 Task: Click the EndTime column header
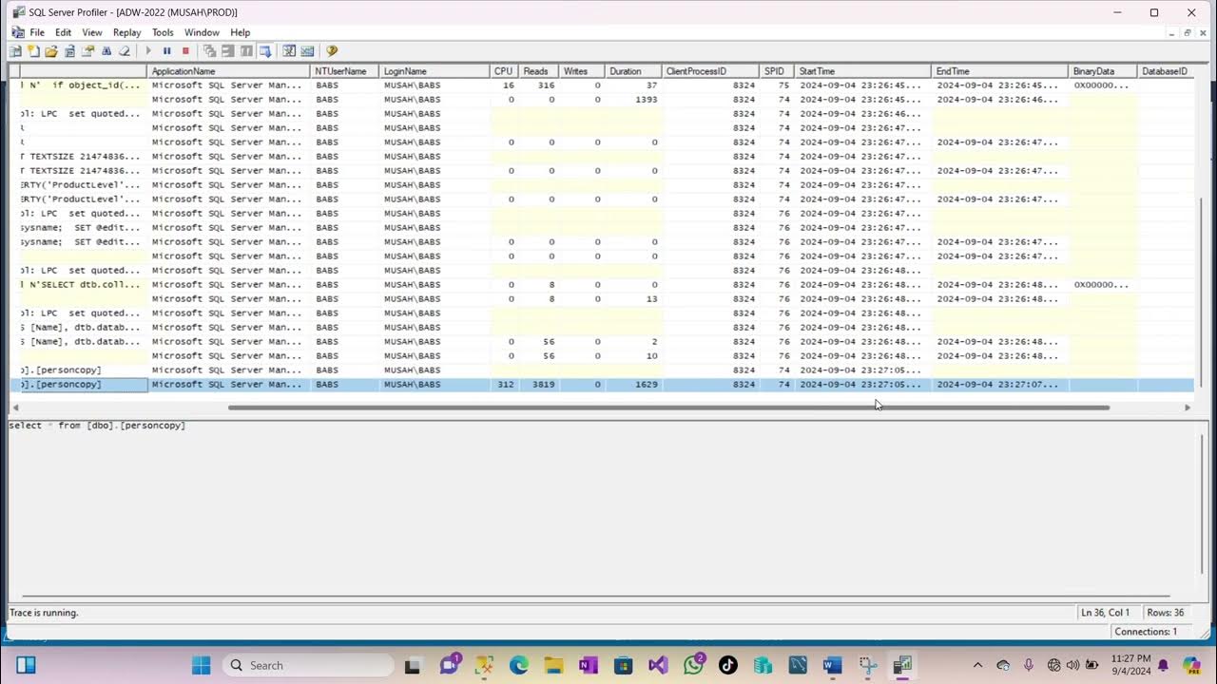tap(1000, 71)
